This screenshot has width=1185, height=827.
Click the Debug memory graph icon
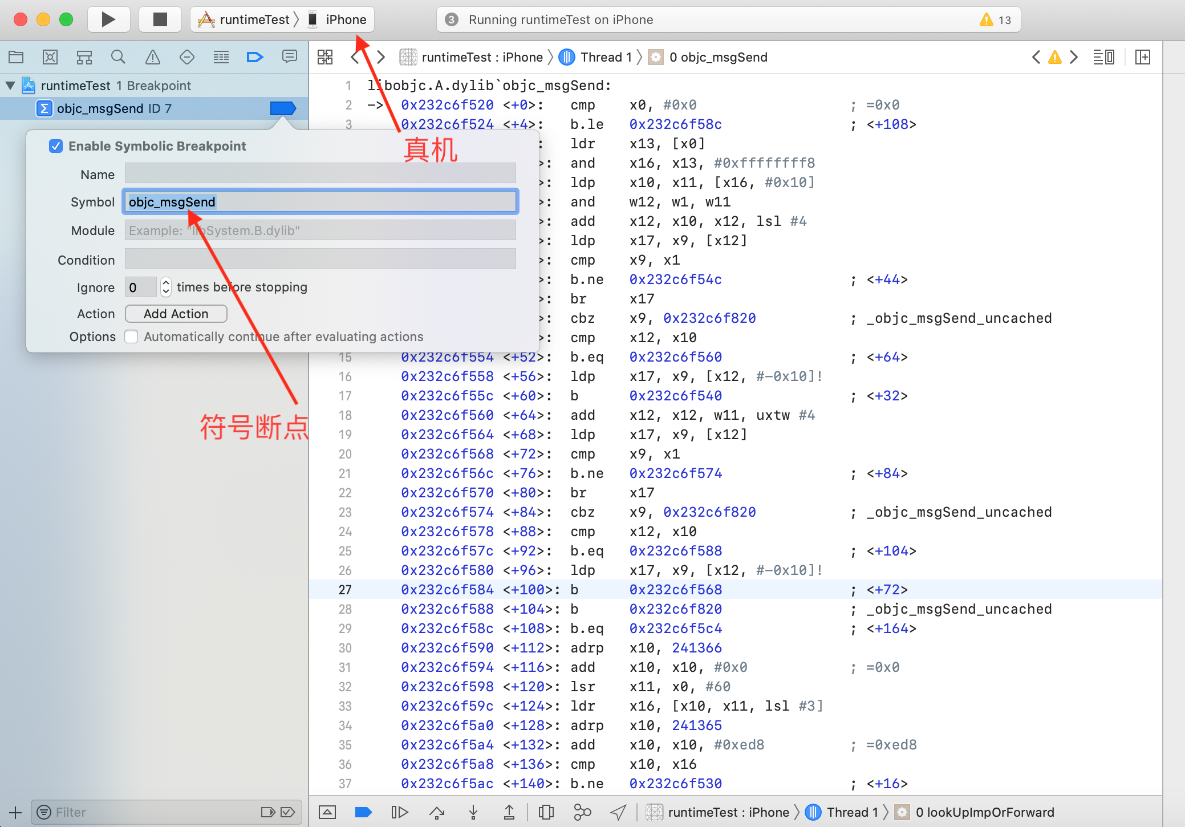pos(582,812)
